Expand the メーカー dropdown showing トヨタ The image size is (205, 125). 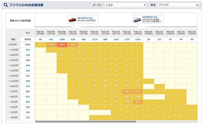(x=125, y=5)
